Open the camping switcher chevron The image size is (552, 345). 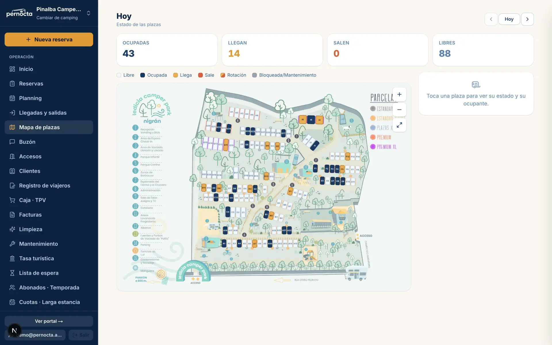click(x=89, y=13)
